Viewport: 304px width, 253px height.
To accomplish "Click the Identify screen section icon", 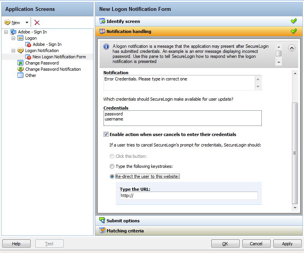I will 102,21.
